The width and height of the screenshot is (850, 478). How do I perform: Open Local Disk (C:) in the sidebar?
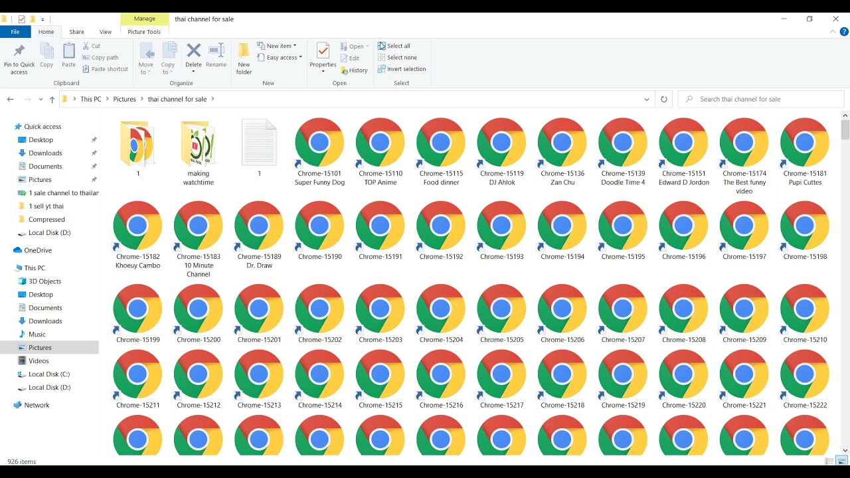pos(49,374)
